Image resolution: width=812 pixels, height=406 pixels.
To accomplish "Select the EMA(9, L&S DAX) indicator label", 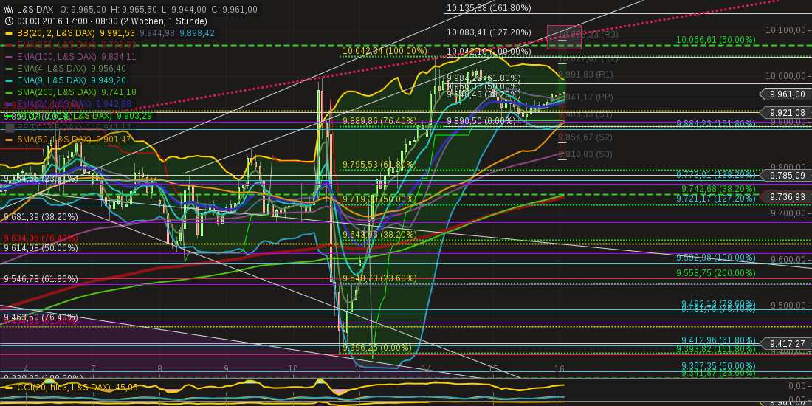I will (52, 80).
